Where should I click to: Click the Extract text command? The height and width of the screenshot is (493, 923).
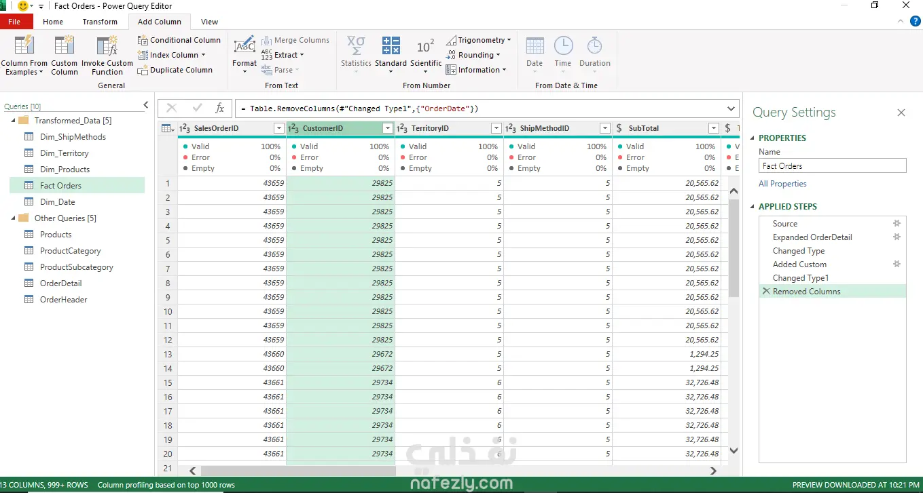point(283,55)
